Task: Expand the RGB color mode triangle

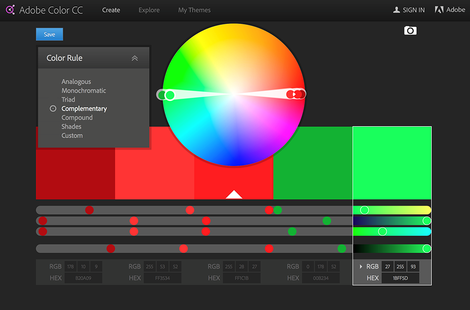Action: pyautogui.click(x=361, y=267)
